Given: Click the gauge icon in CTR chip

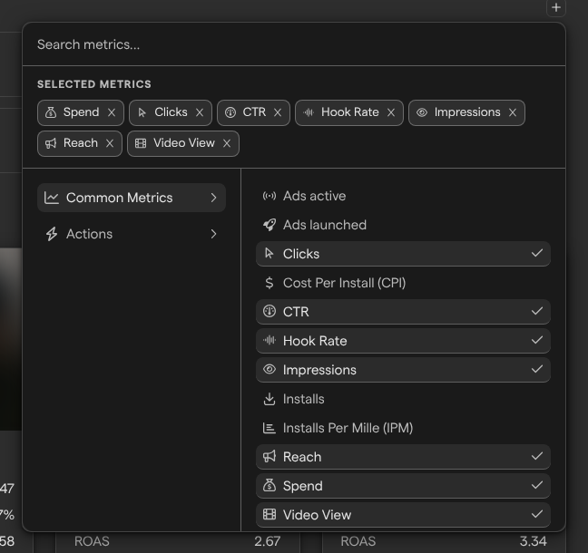Looking at the screenshot, I should click(x=230, y=112).
